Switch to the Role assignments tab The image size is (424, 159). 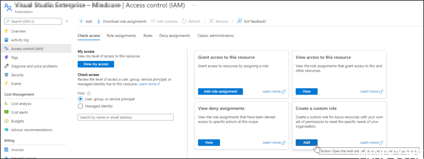click(x=121, y=36)
